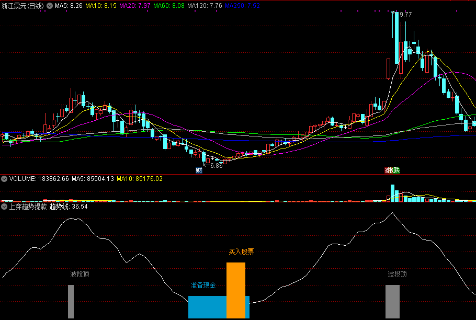Click the 趋势线: 36.54 value
Viewport: 476px width, 320px height.
[69, 207]
